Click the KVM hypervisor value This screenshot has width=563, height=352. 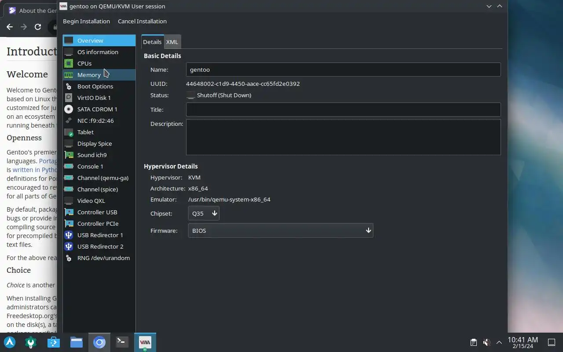(x=194, y=177)
